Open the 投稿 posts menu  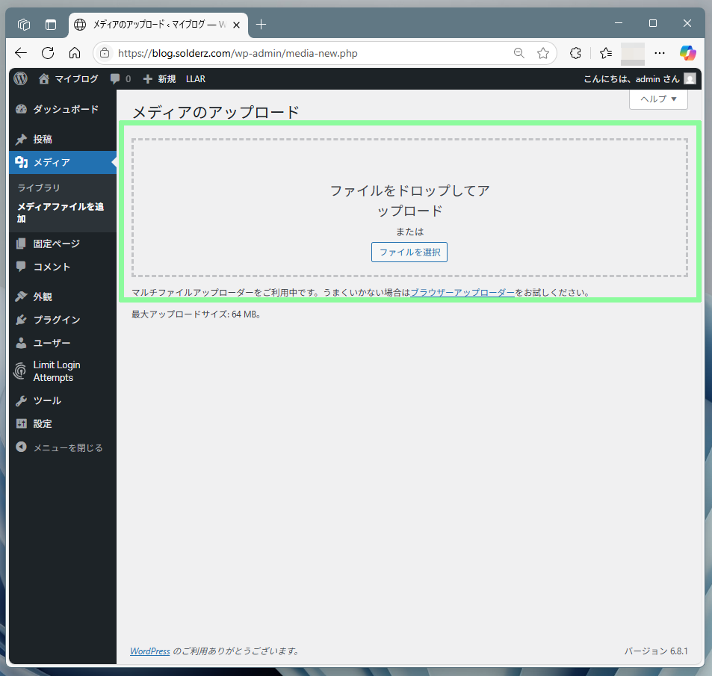tap(43, 139)
